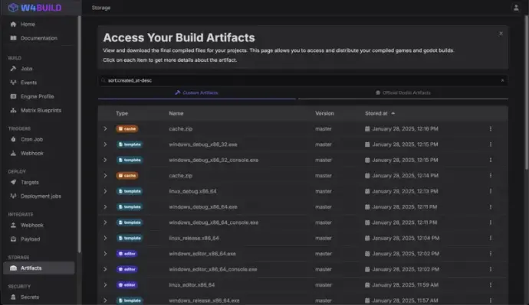Click calendar icon on first cache.zip row
529x305 pixels.
pos(367,128)
